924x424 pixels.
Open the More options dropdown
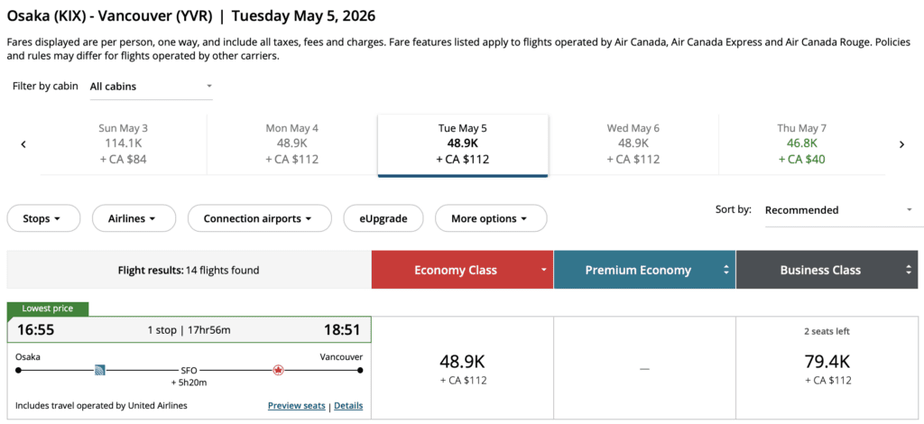pyautogui.click(x=490, y=218)
